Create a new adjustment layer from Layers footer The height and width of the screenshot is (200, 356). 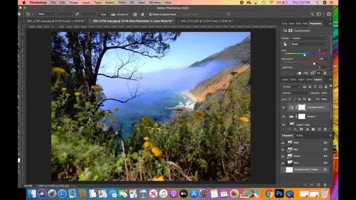pos(307,129)
